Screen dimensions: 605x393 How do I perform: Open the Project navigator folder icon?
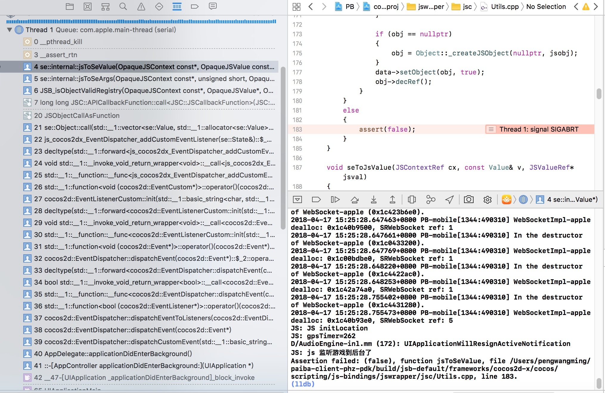[70, 7]
